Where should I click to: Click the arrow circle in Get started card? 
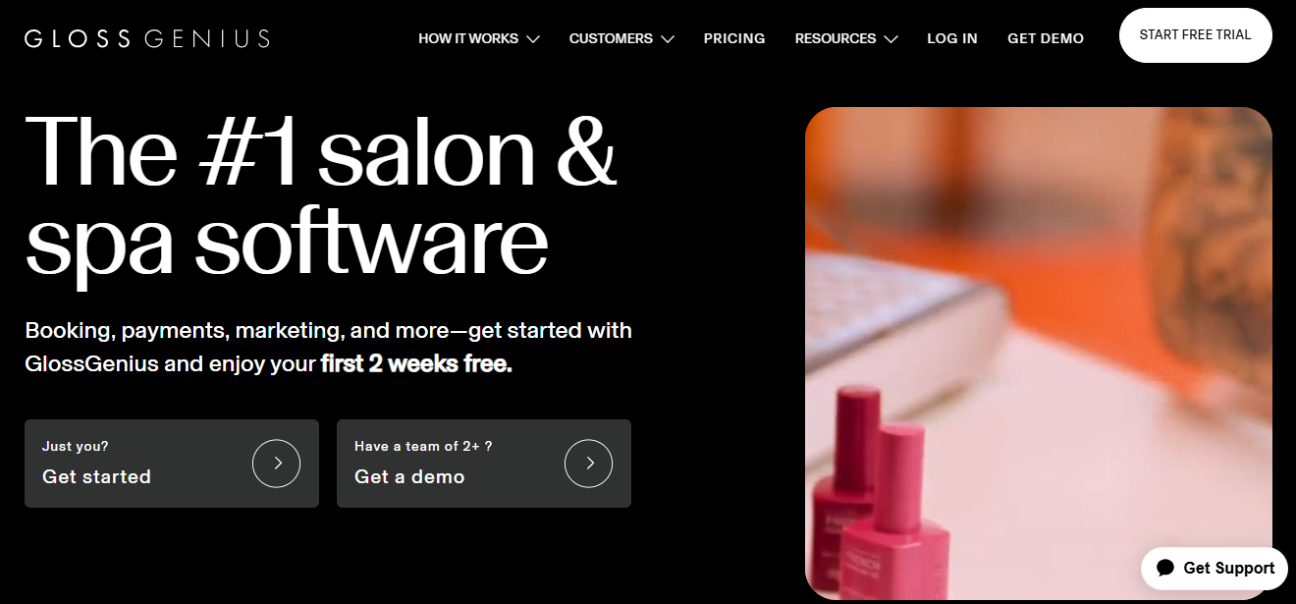276,464
